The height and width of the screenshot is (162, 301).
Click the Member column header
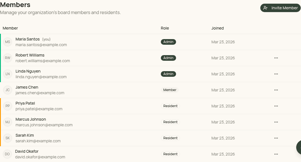[10, 28]
